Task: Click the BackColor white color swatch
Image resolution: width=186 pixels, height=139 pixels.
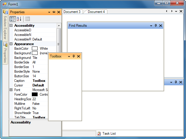Action: (x=35, y=49)
